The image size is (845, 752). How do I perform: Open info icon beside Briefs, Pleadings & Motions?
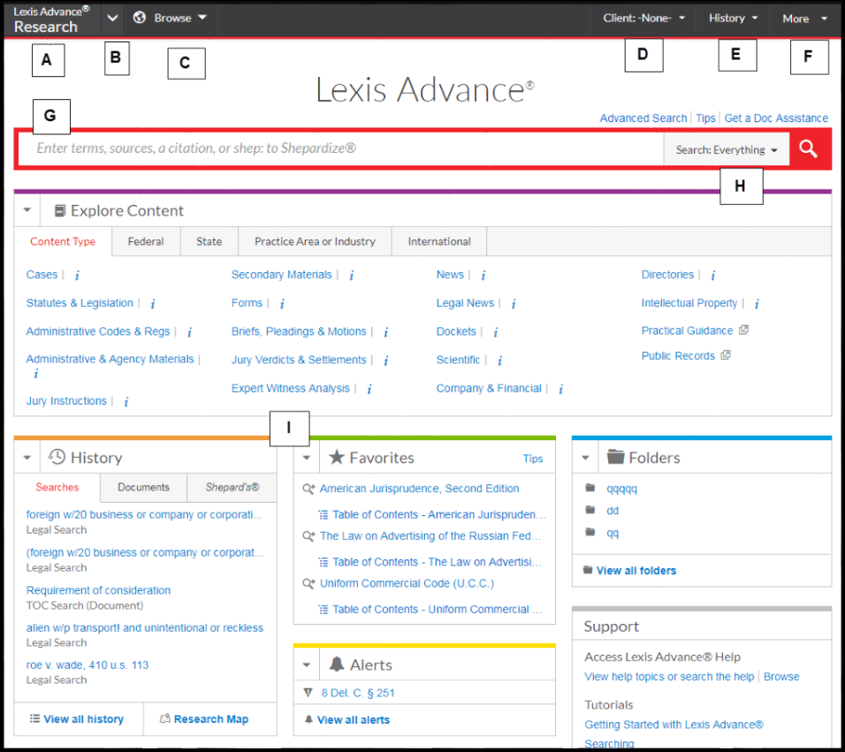pyautogui.click(x=386, y=332)
